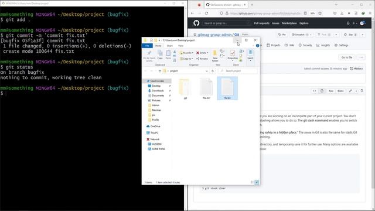Screen dimensions: 375x211
Task: Open the Security tab on GitHub
Action: tap(305, 45)
